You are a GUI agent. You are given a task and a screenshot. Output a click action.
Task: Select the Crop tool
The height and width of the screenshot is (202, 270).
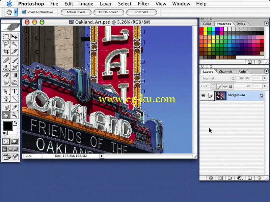tap(6, 52)
